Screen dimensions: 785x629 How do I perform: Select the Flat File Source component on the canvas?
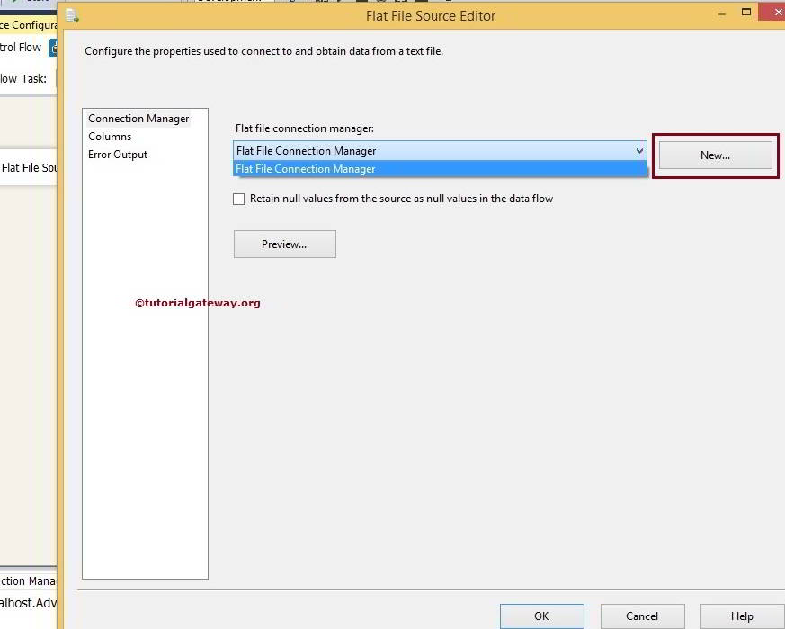29,167
